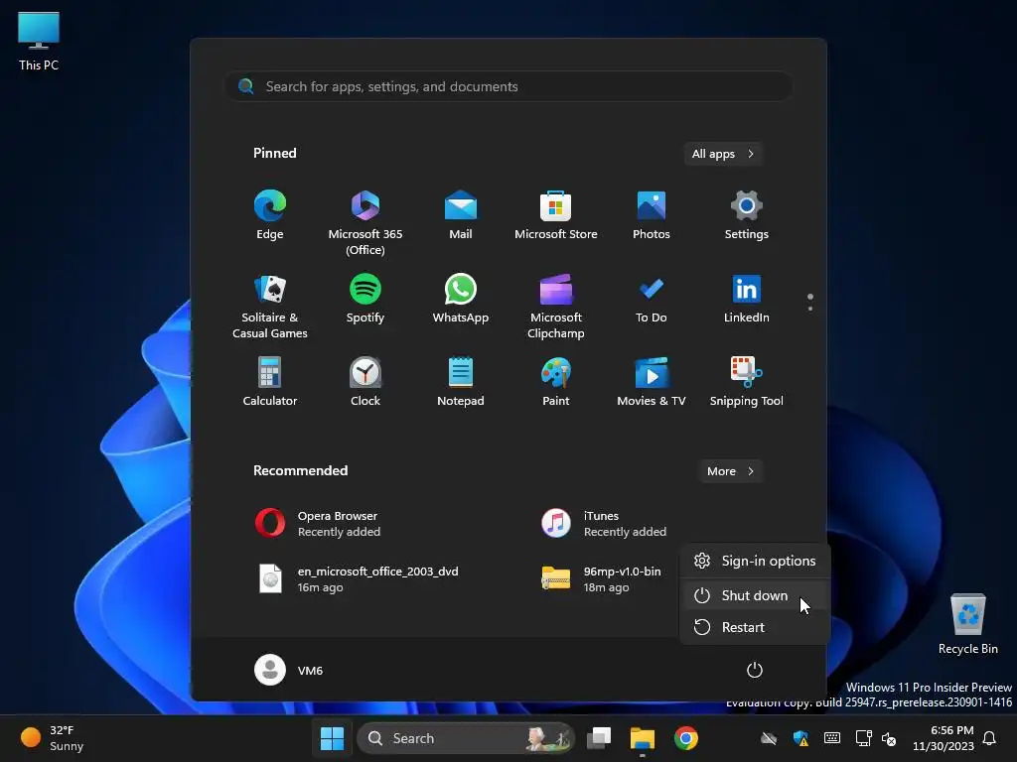Open Task View on taskbar

599,738
